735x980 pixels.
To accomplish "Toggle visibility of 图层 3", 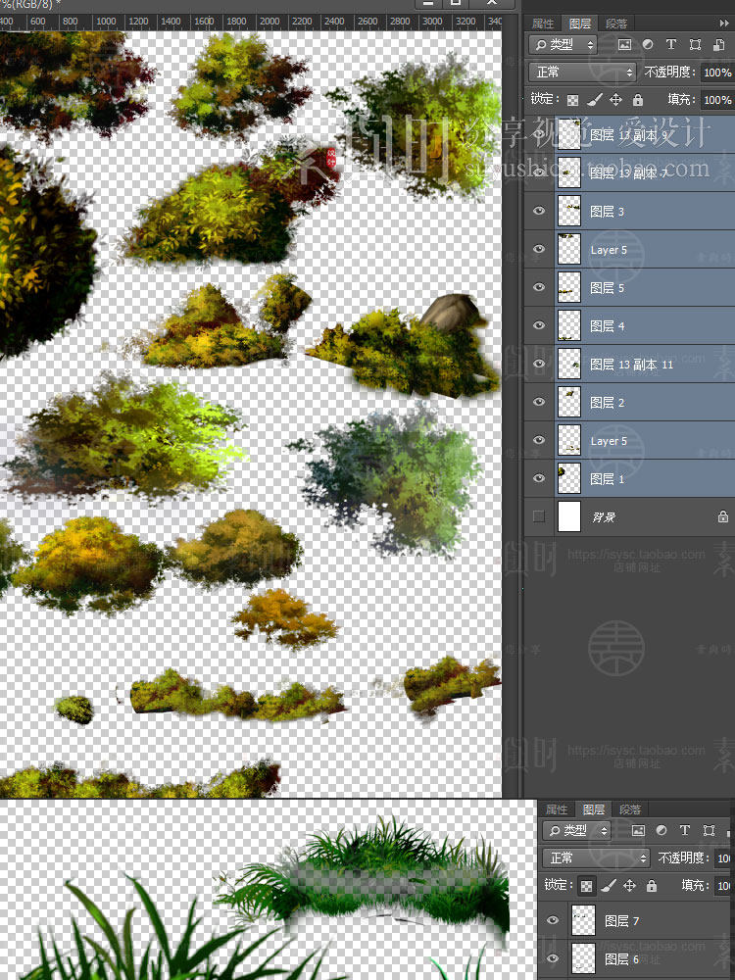I will [539, 211].
